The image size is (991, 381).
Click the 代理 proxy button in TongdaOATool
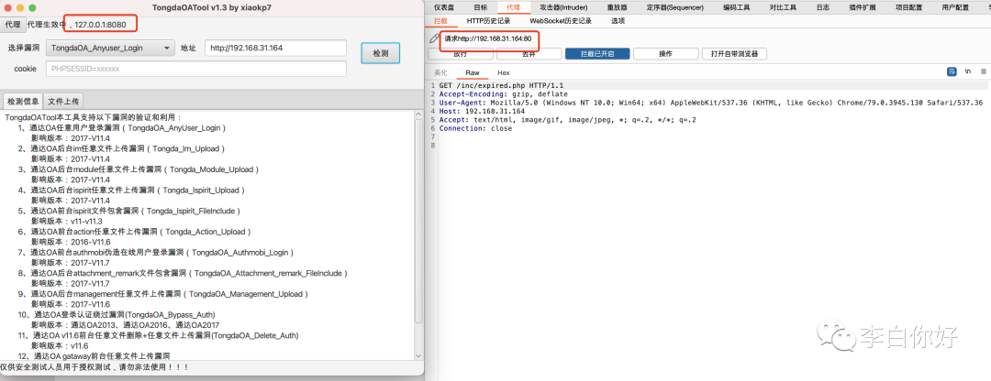(x=12, y=24)
